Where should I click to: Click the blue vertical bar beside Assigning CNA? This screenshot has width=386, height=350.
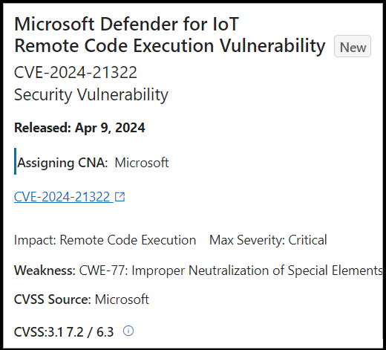pos(16,161)
